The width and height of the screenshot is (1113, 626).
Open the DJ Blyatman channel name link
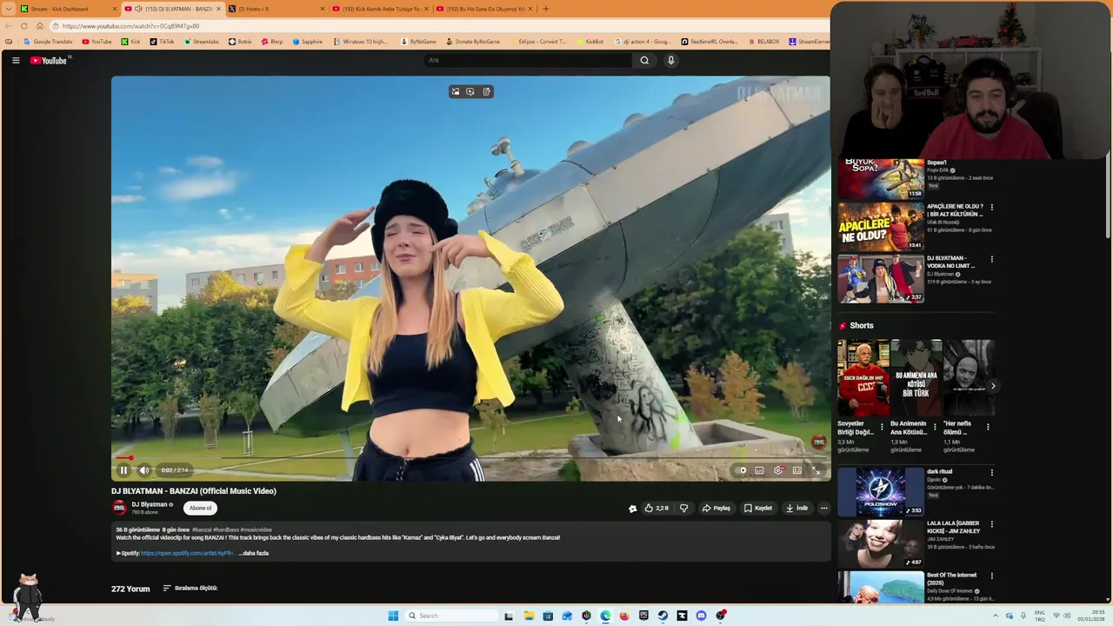click(150, 504)
